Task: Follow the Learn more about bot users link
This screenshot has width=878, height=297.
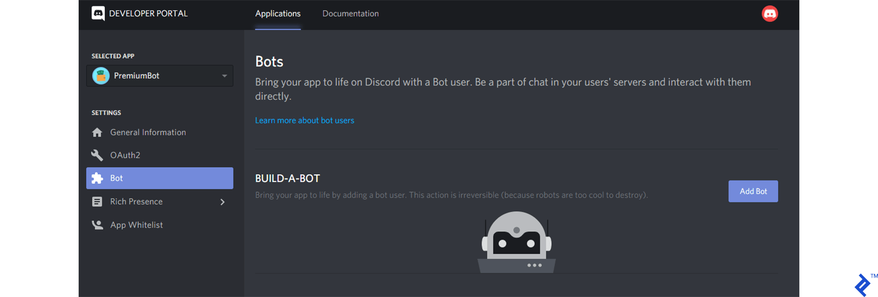Action: click(305, 120)
